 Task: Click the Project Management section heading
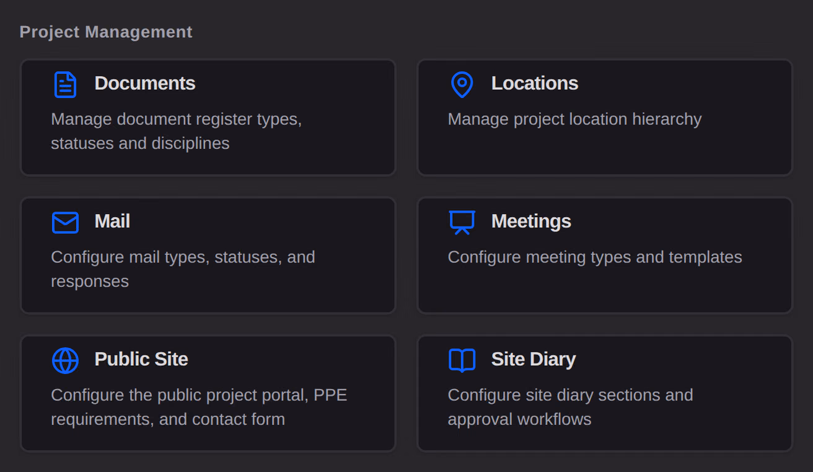point(106,32)
